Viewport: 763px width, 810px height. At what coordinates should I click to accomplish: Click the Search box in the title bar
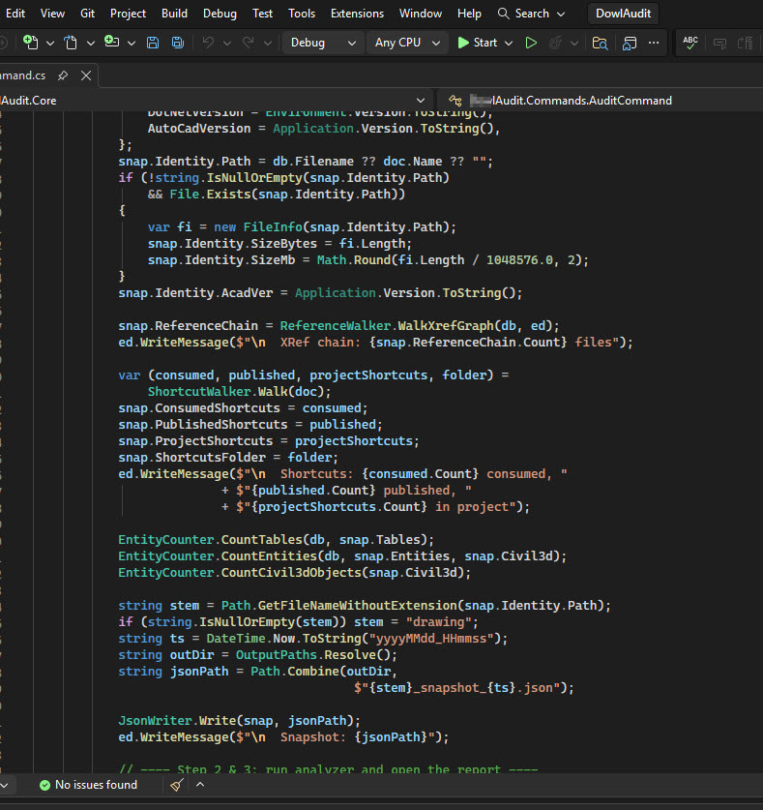click(x=531, y=14)
